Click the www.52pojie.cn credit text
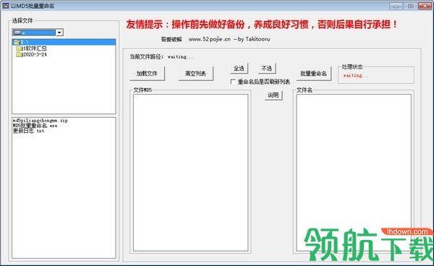This screenshot has height=266, width=434. click(x=209, y=39)
